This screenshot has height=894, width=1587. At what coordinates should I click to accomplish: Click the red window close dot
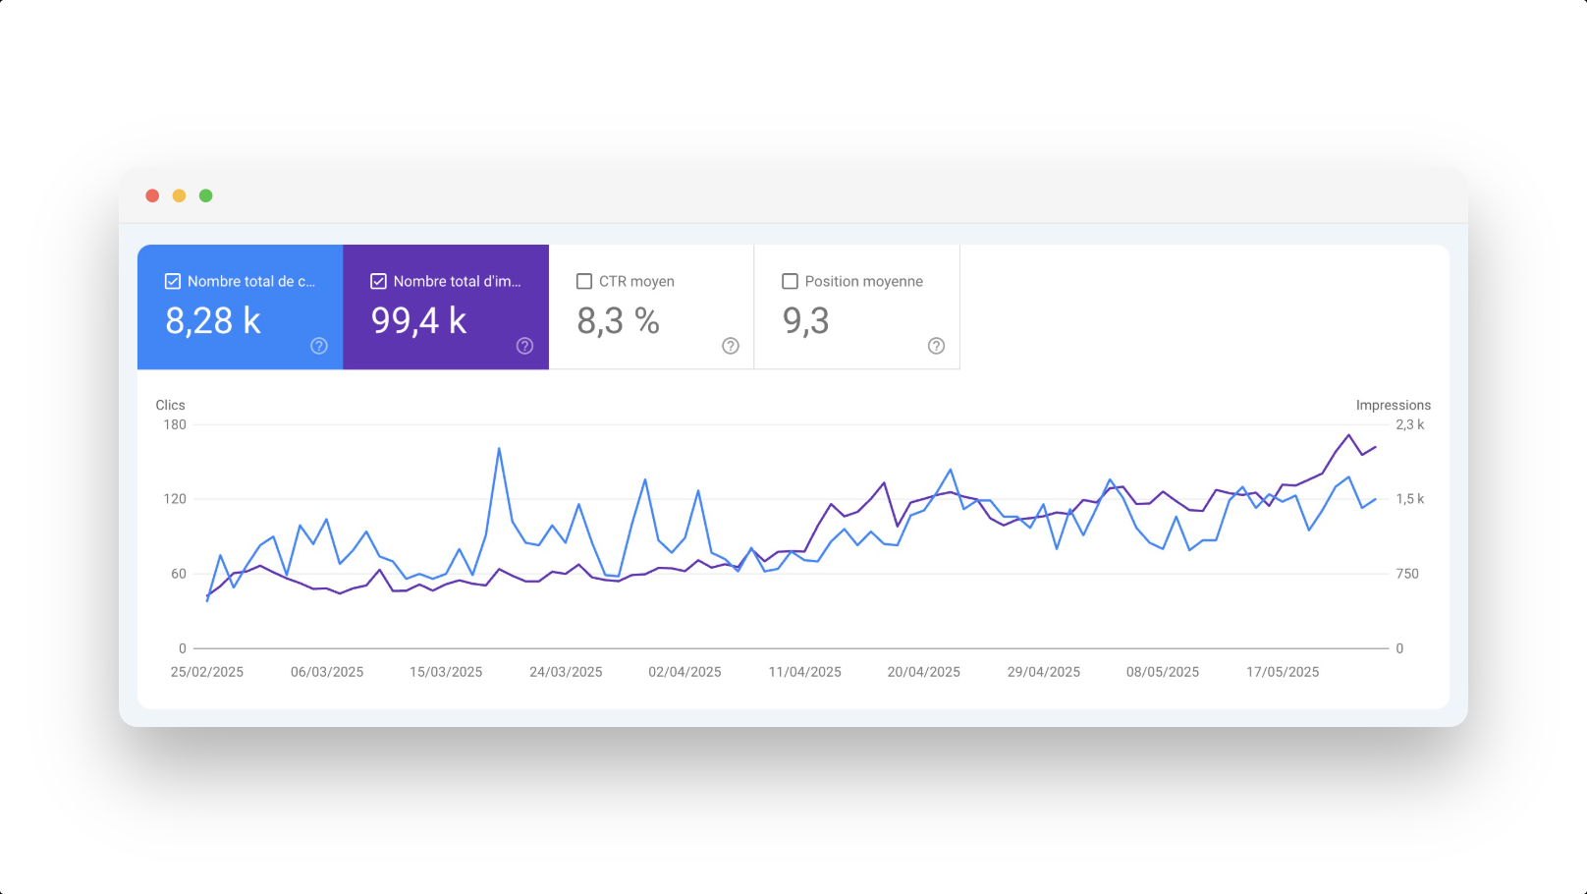click(x=152, y=196)
